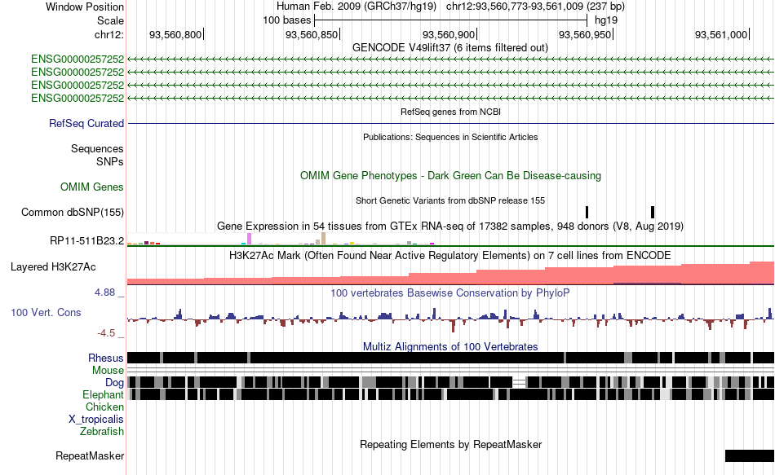Open Multiz Alignments of 100 Vertebrates title
Image resolution: width=775 pixels, height=475 pixels.
[x=450, y=346]
